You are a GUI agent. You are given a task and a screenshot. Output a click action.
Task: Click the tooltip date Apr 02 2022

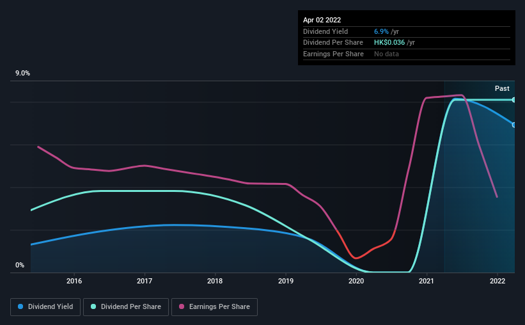322,20
